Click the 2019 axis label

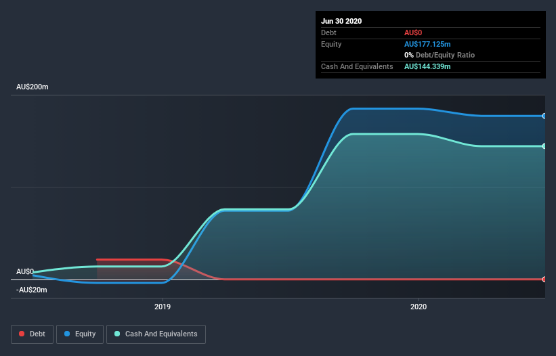pos(163,307)
